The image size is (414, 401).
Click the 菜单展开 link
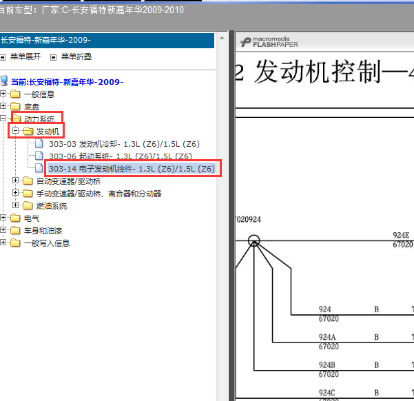(25, 56)
